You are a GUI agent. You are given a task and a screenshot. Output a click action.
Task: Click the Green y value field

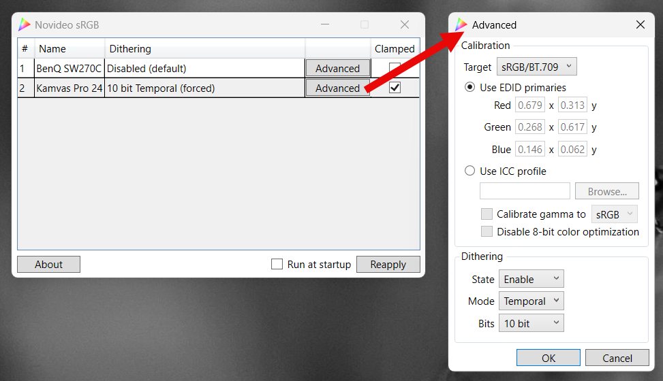(573, 127)
